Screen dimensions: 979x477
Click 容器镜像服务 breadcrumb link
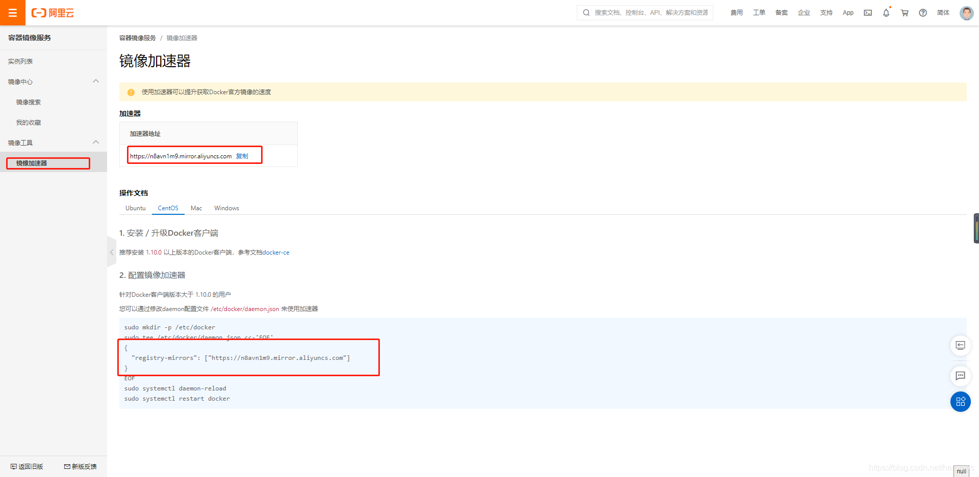(x=138, y=38)
